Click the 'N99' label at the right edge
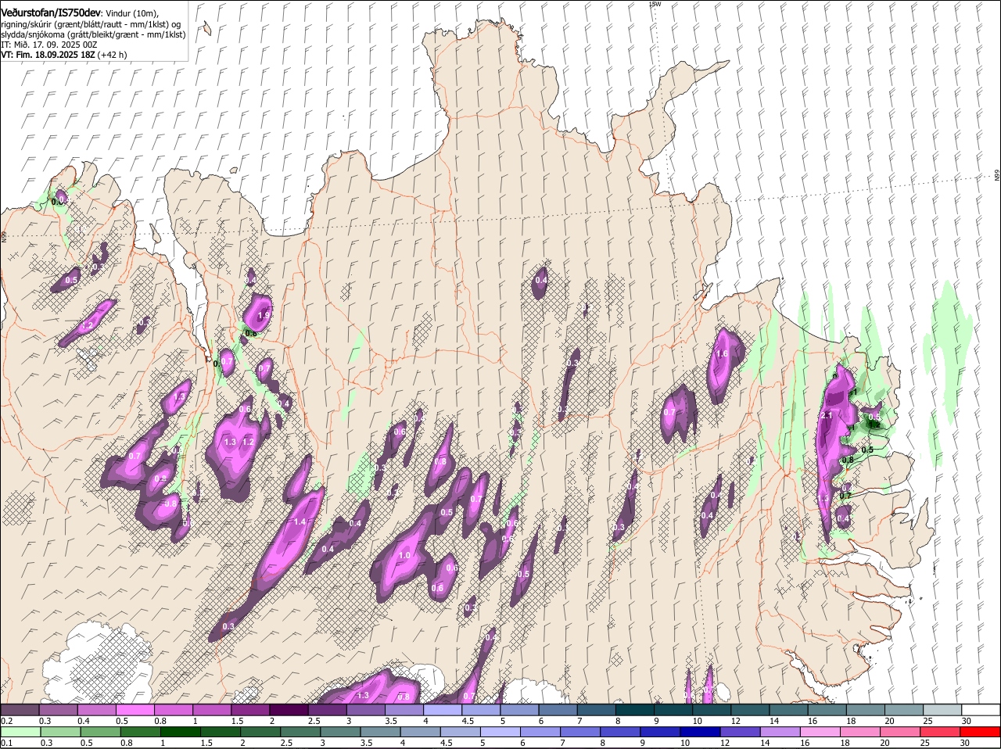The image size is (1001, 749). tap(997, 176)
